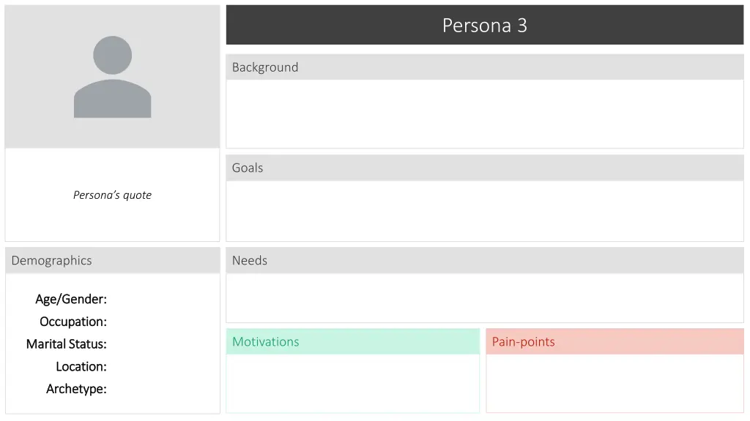This screenshot has height=421, width=750.
Task: Click inside the Needs text box
Action: (485, 297)
